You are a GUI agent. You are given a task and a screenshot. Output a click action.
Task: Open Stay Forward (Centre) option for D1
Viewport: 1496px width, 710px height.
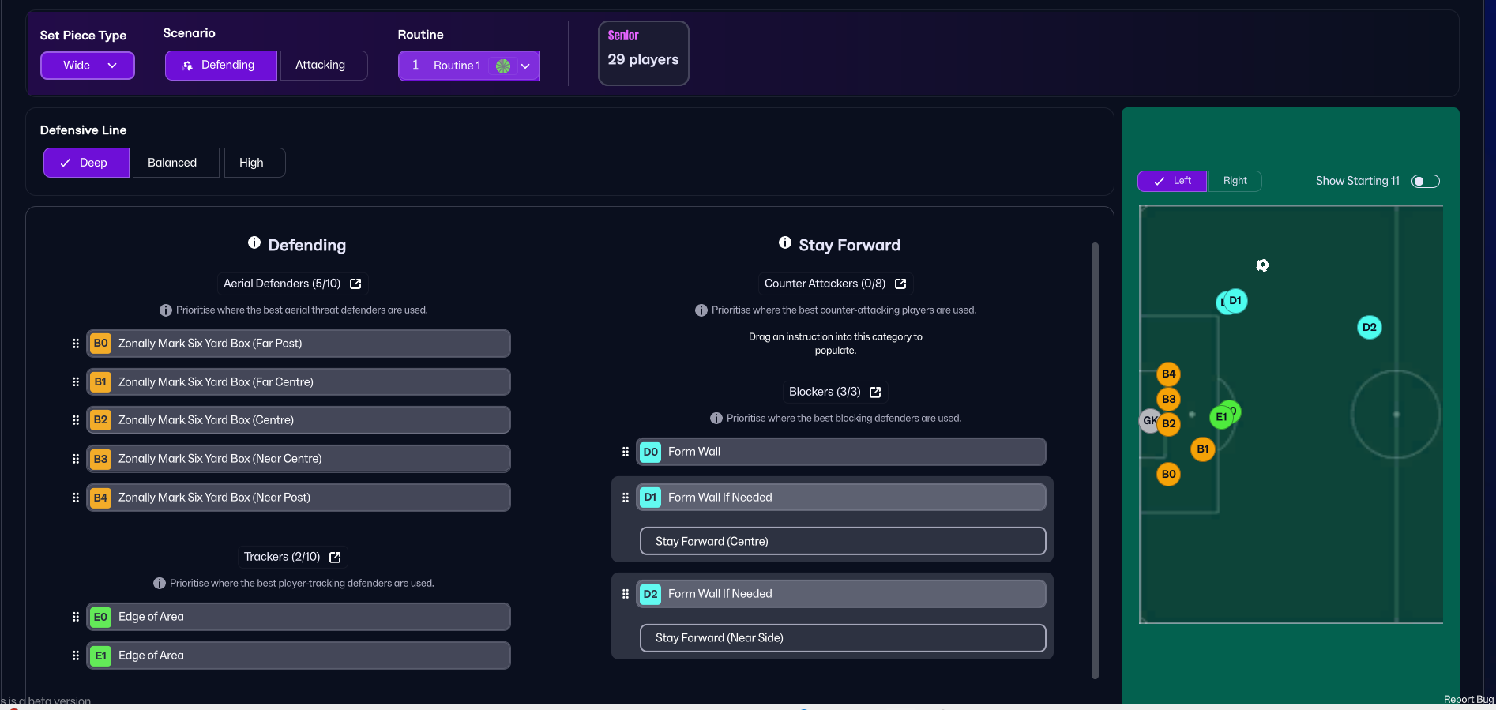coord(842,542)
